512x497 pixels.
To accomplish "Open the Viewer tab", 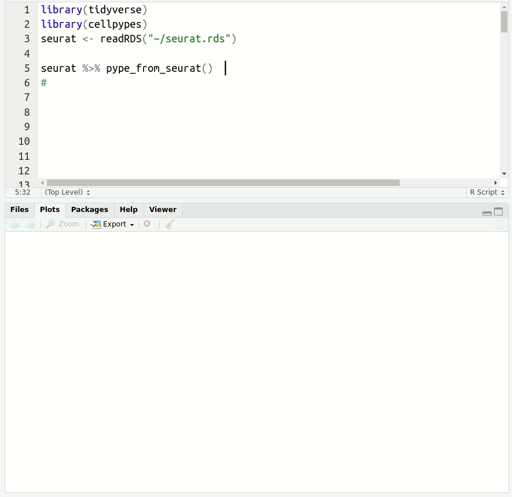I will (x=163, y=210).
